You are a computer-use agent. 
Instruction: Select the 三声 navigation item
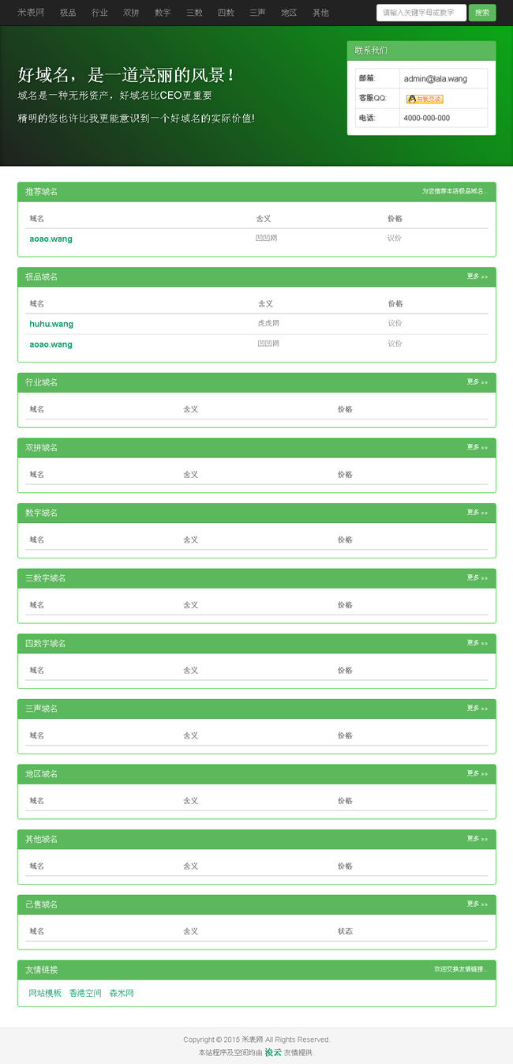[257, 13]
